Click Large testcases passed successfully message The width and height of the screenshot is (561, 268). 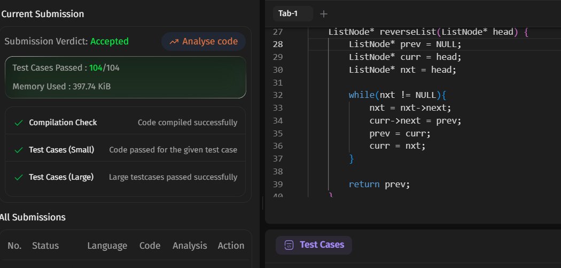pos(173,177)
